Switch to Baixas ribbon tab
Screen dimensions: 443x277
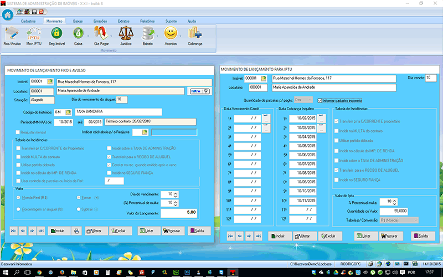78,21
